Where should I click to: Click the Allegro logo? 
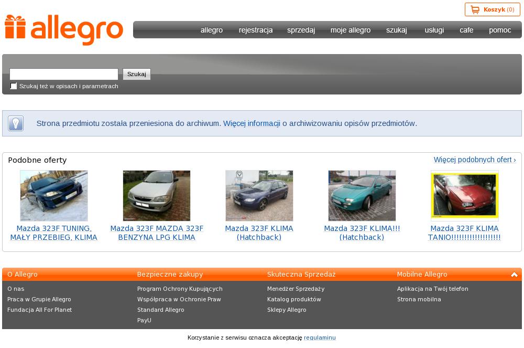(x=64, y=30)
